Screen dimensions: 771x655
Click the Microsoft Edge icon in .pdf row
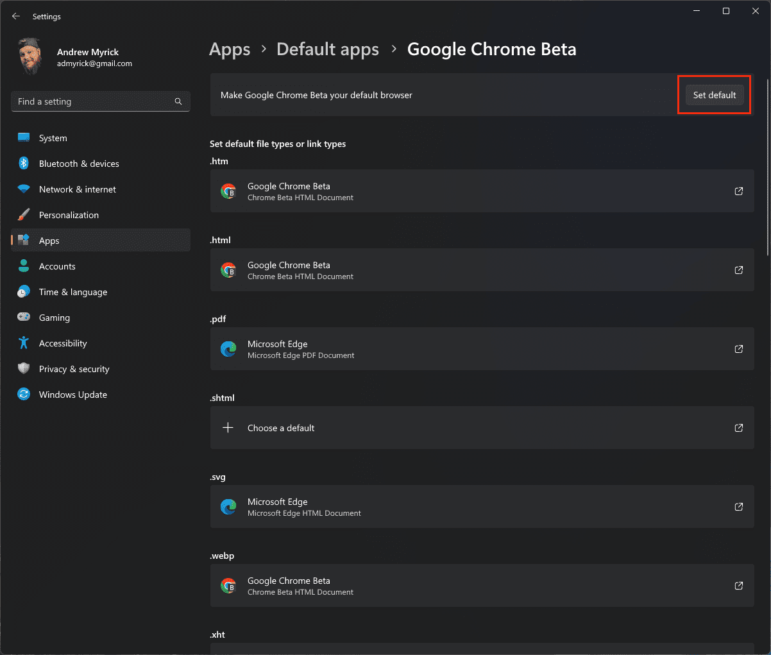[x=228, y=349]
